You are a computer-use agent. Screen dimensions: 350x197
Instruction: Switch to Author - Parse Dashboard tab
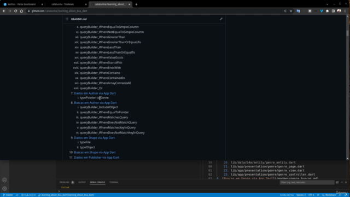click(x=22, y=4)
